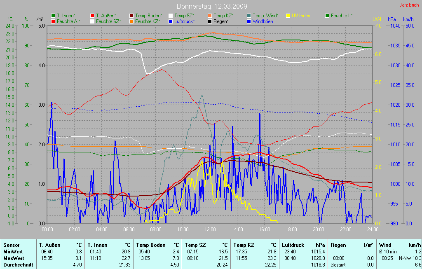This screenshot has width=422, height=269.
Task: Click the Durchschnitt row label
Action: click(x=18, y=265)
